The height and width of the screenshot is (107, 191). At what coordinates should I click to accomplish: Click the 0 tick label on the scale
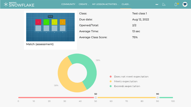coord(18,101)
